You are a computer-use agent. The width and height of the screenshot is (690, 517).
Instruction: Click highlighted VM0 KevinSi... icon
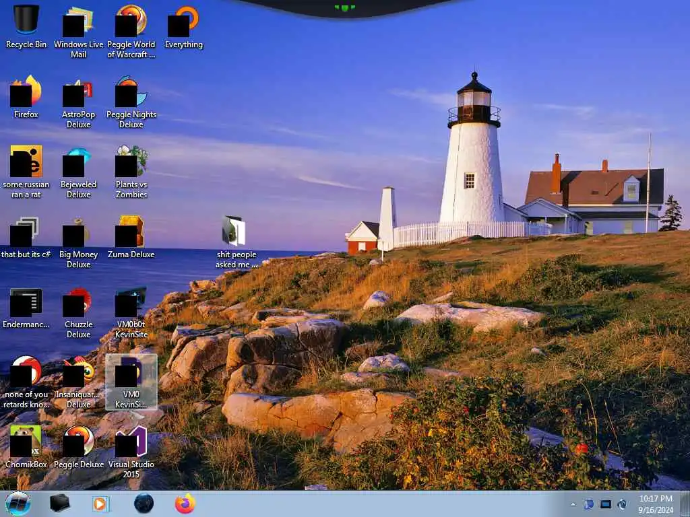pyautogui.click(x=131, y=382)
